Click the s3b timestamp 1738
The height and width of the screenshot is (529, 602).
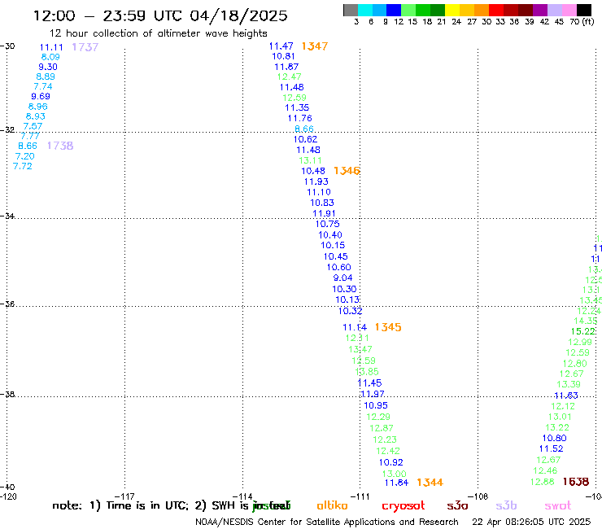(x=60, y=146)
